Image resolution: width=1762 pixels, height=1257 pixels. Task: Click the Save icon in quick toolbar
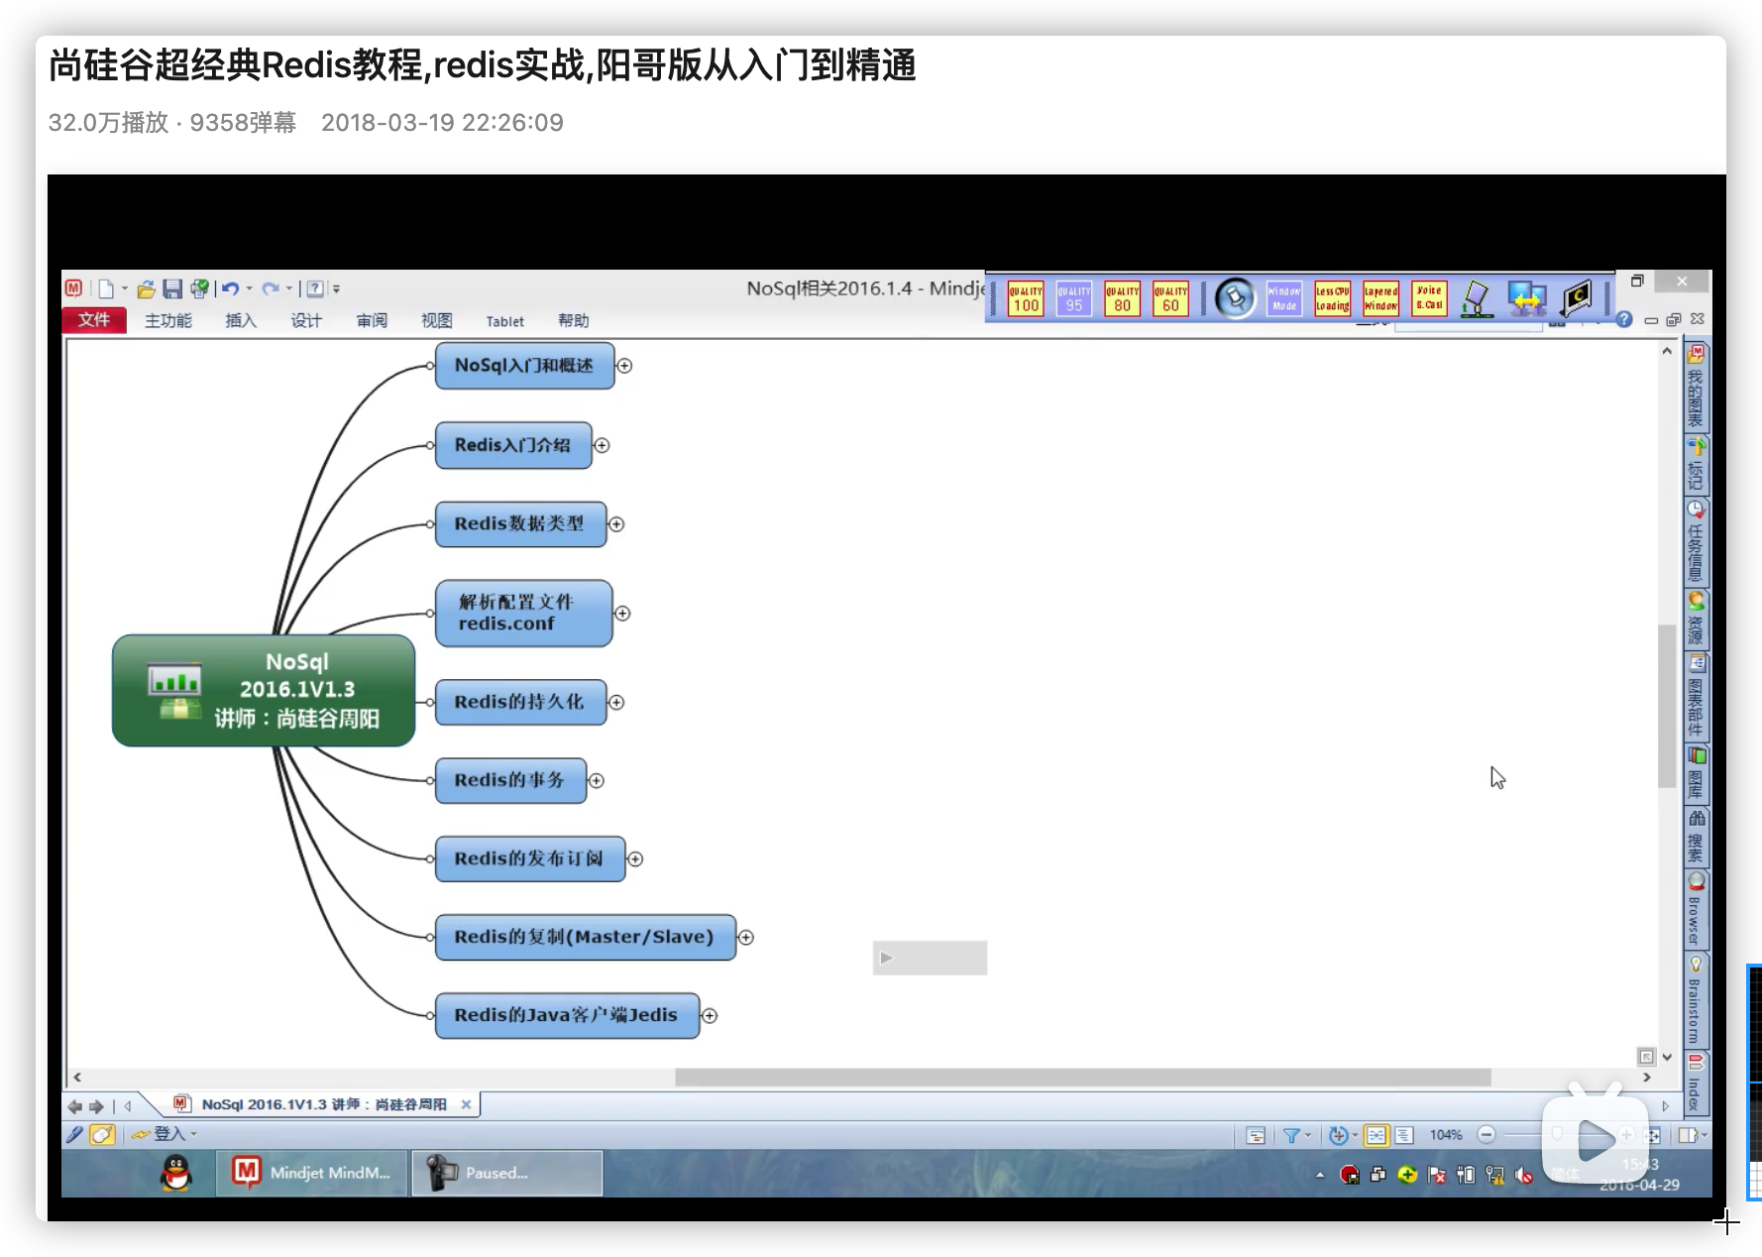click(x=172, y=288)
